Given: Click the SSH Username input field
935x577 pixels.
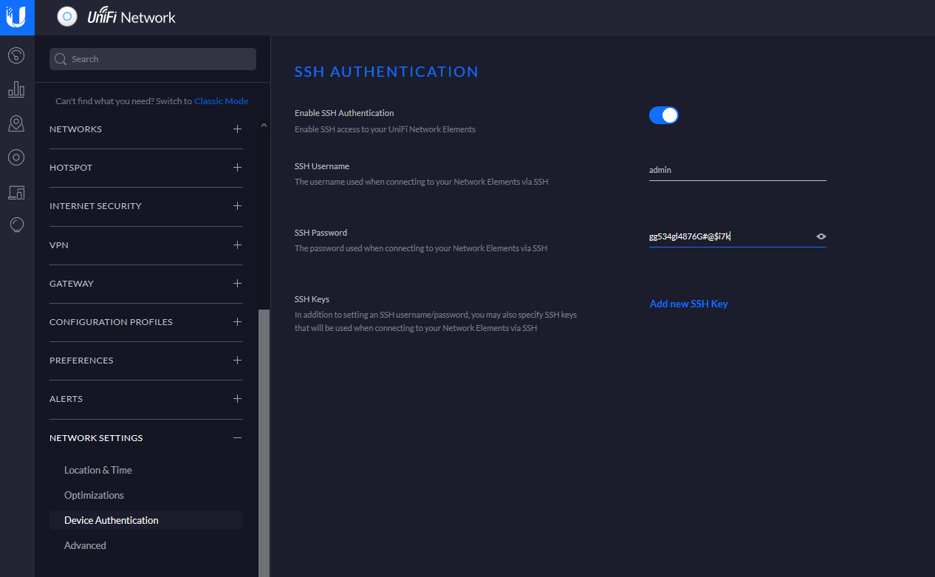Looking at the screenshot, I should coord(737,170).
